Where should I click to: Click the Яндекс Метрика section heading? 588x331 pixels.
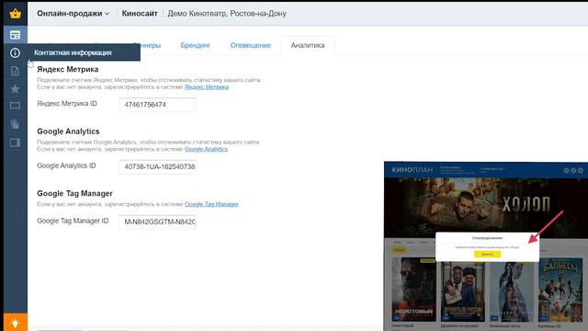(x=67, y=70)
